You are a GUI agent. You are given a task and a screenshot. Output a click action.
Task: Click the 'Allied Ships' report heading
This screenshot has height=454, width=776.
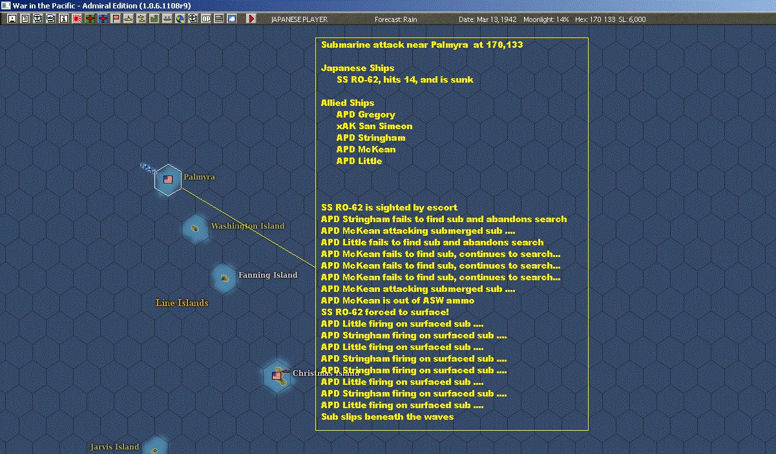click(348, 103)
